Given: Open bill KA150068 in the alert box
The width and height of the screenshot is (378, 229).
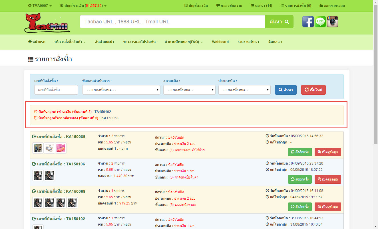Looking at the screenshot, I should click(x=110, y=118).
